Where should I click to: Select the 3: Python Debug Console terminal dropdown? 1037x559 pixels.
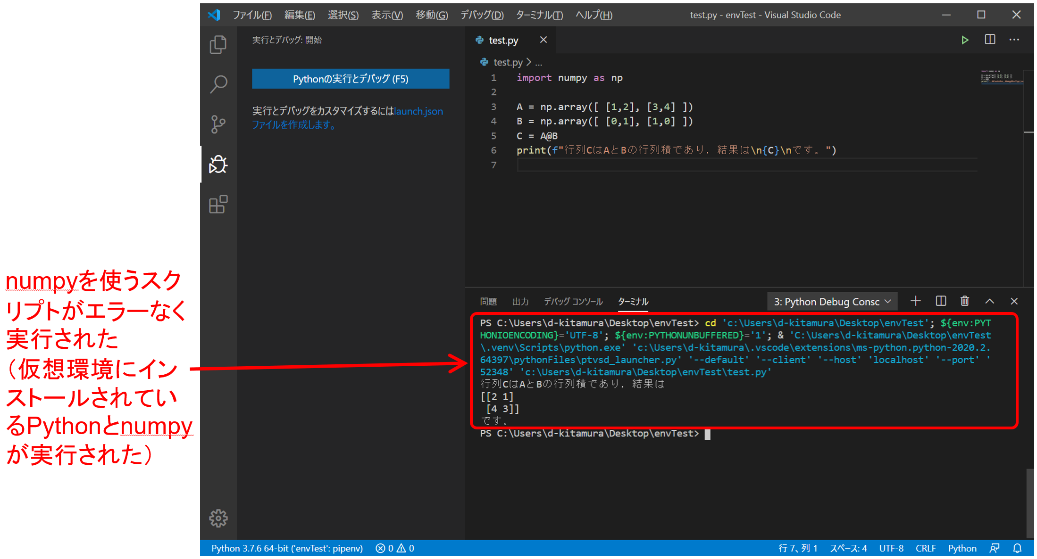(x=832, y=302)
